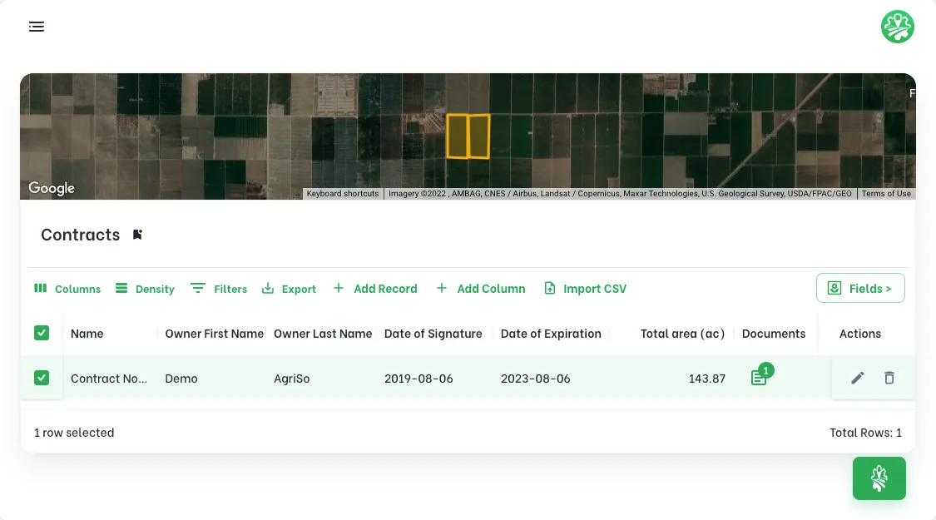Click the 143.87 total area cell
The image size is (936, 520).
tap(707, 379)
